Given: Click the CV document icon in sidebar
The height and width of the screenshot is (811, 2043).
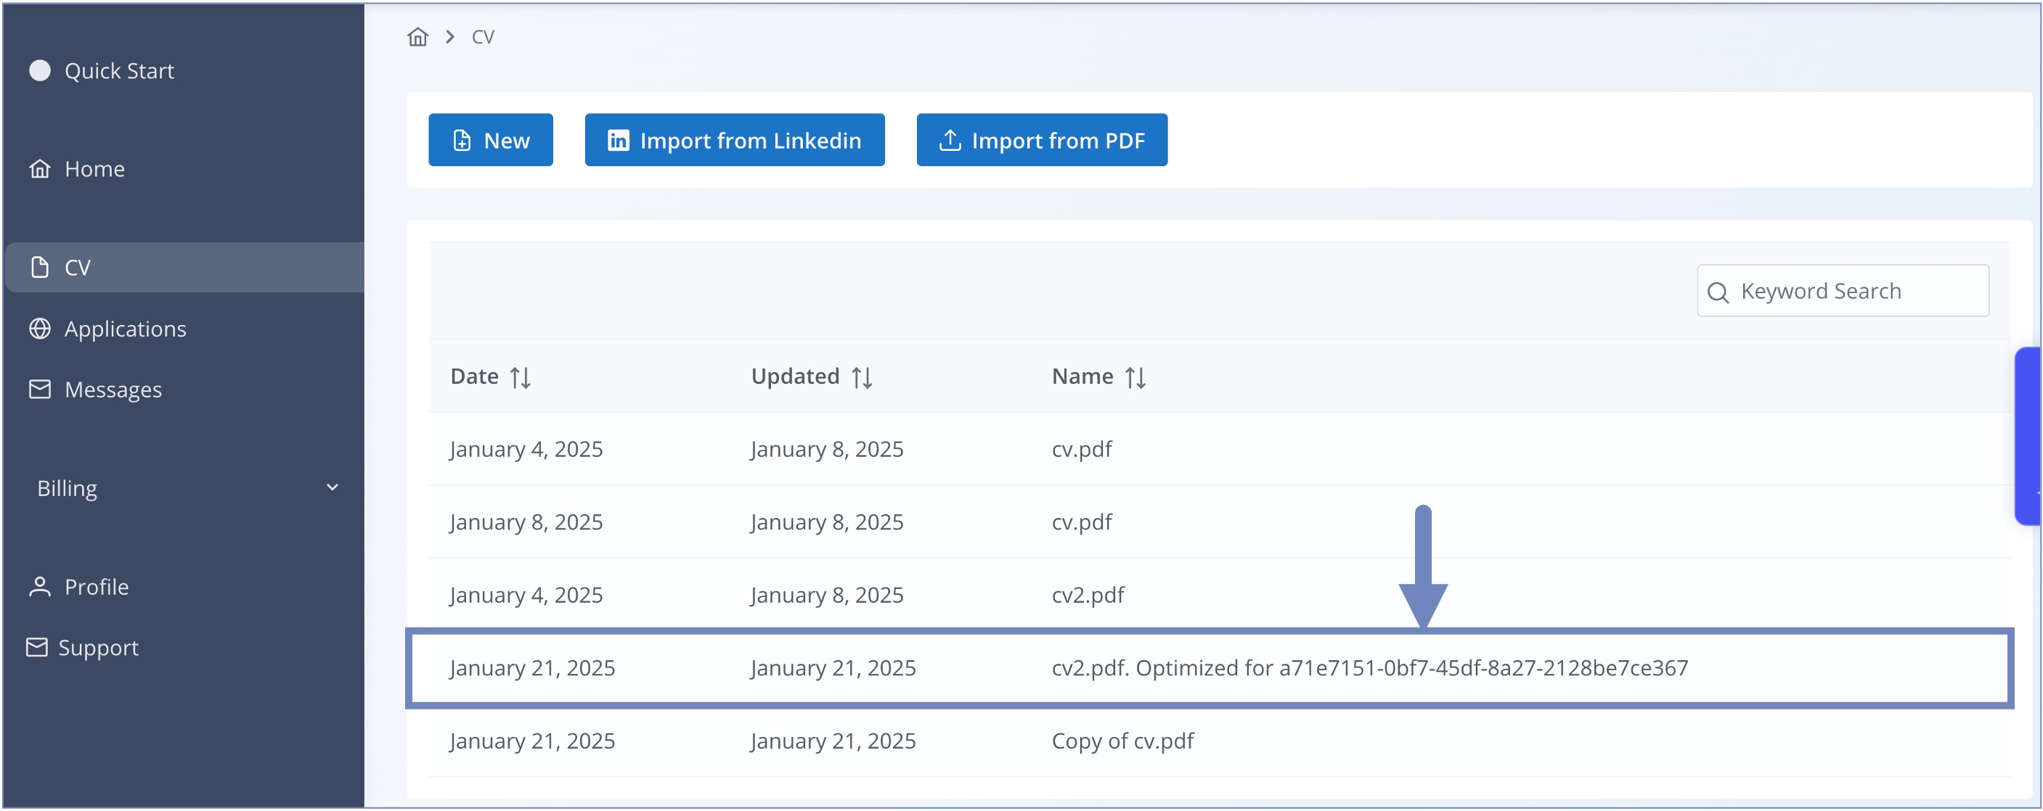Looking at the screenshot, I should (x=40, y=267).
